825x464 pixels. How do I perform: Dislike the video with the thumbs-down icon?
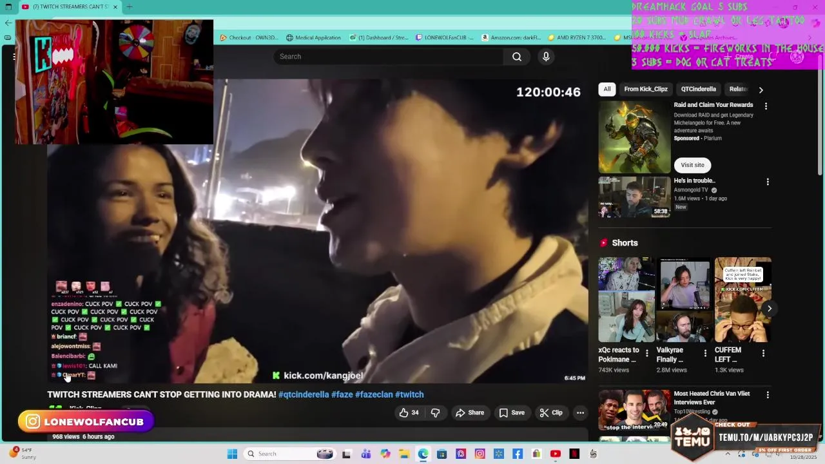(436, 412)
